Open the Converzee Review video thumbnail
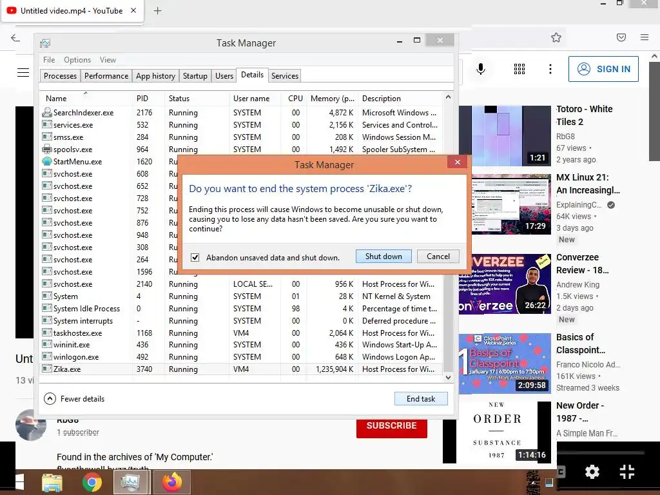 point(505,284)
